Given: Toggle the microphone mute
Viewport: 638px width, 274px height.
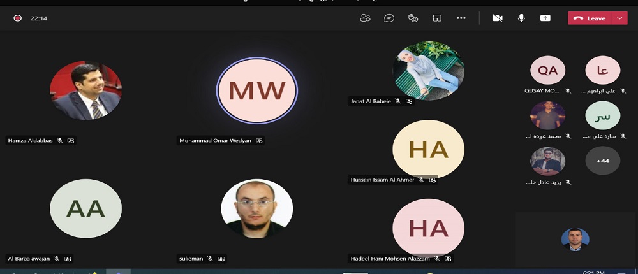Looking at the screenshot, I should [x=521, y=18].
